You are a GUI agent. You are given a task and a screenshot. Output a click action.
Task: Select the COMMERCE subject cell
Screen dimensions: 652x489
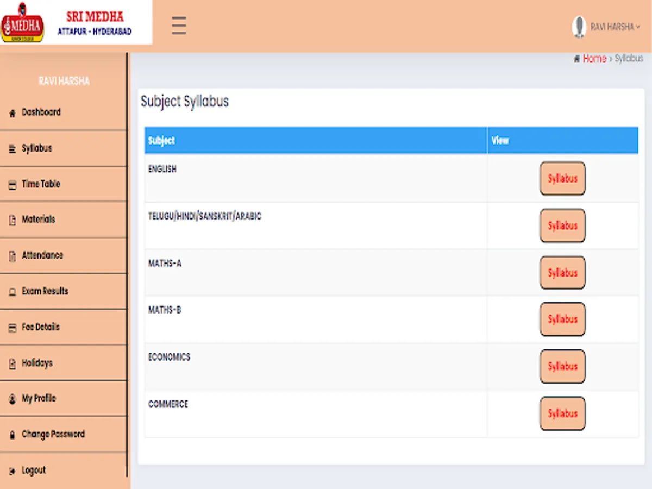(316, 413)
